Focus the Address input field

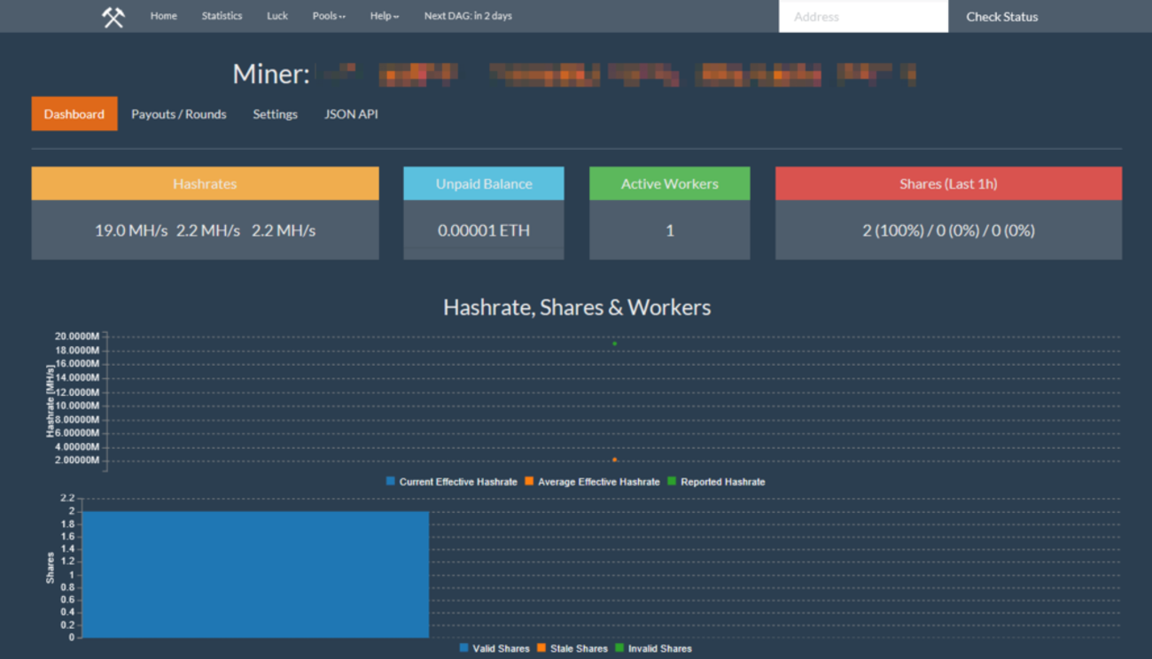click(x=862, y=17)
